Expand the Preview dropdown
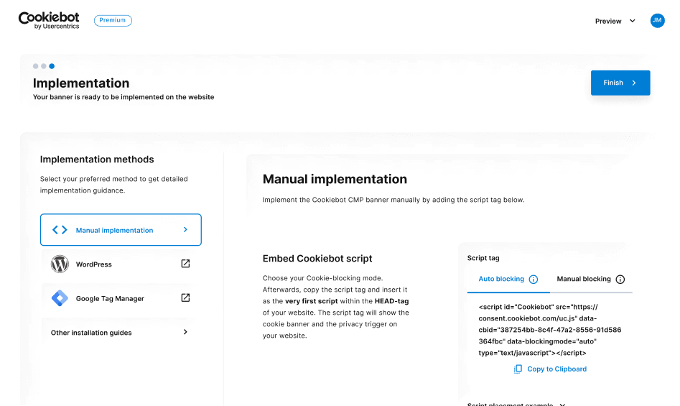Viewport: 680px width, 406px height. 615,21
